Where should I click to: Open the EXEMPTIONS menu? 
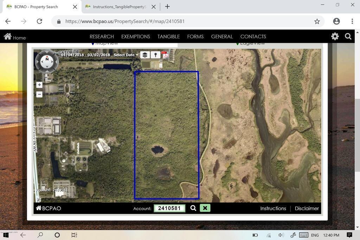pyautogui.click(x=135, y=37)
